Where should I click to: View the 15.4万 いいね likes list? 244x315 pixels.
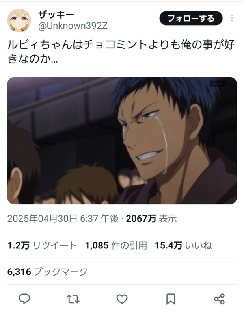(183, 245)
